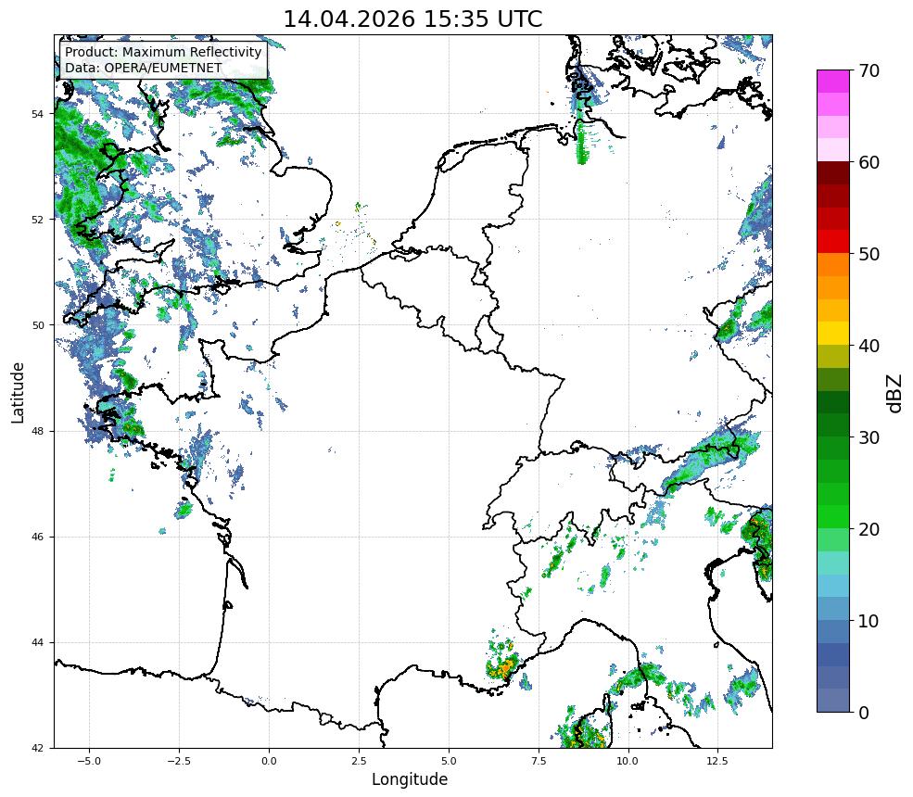Click colorbar tick label 60
Screen dimensions: 913x797
[x=869, y=162]
